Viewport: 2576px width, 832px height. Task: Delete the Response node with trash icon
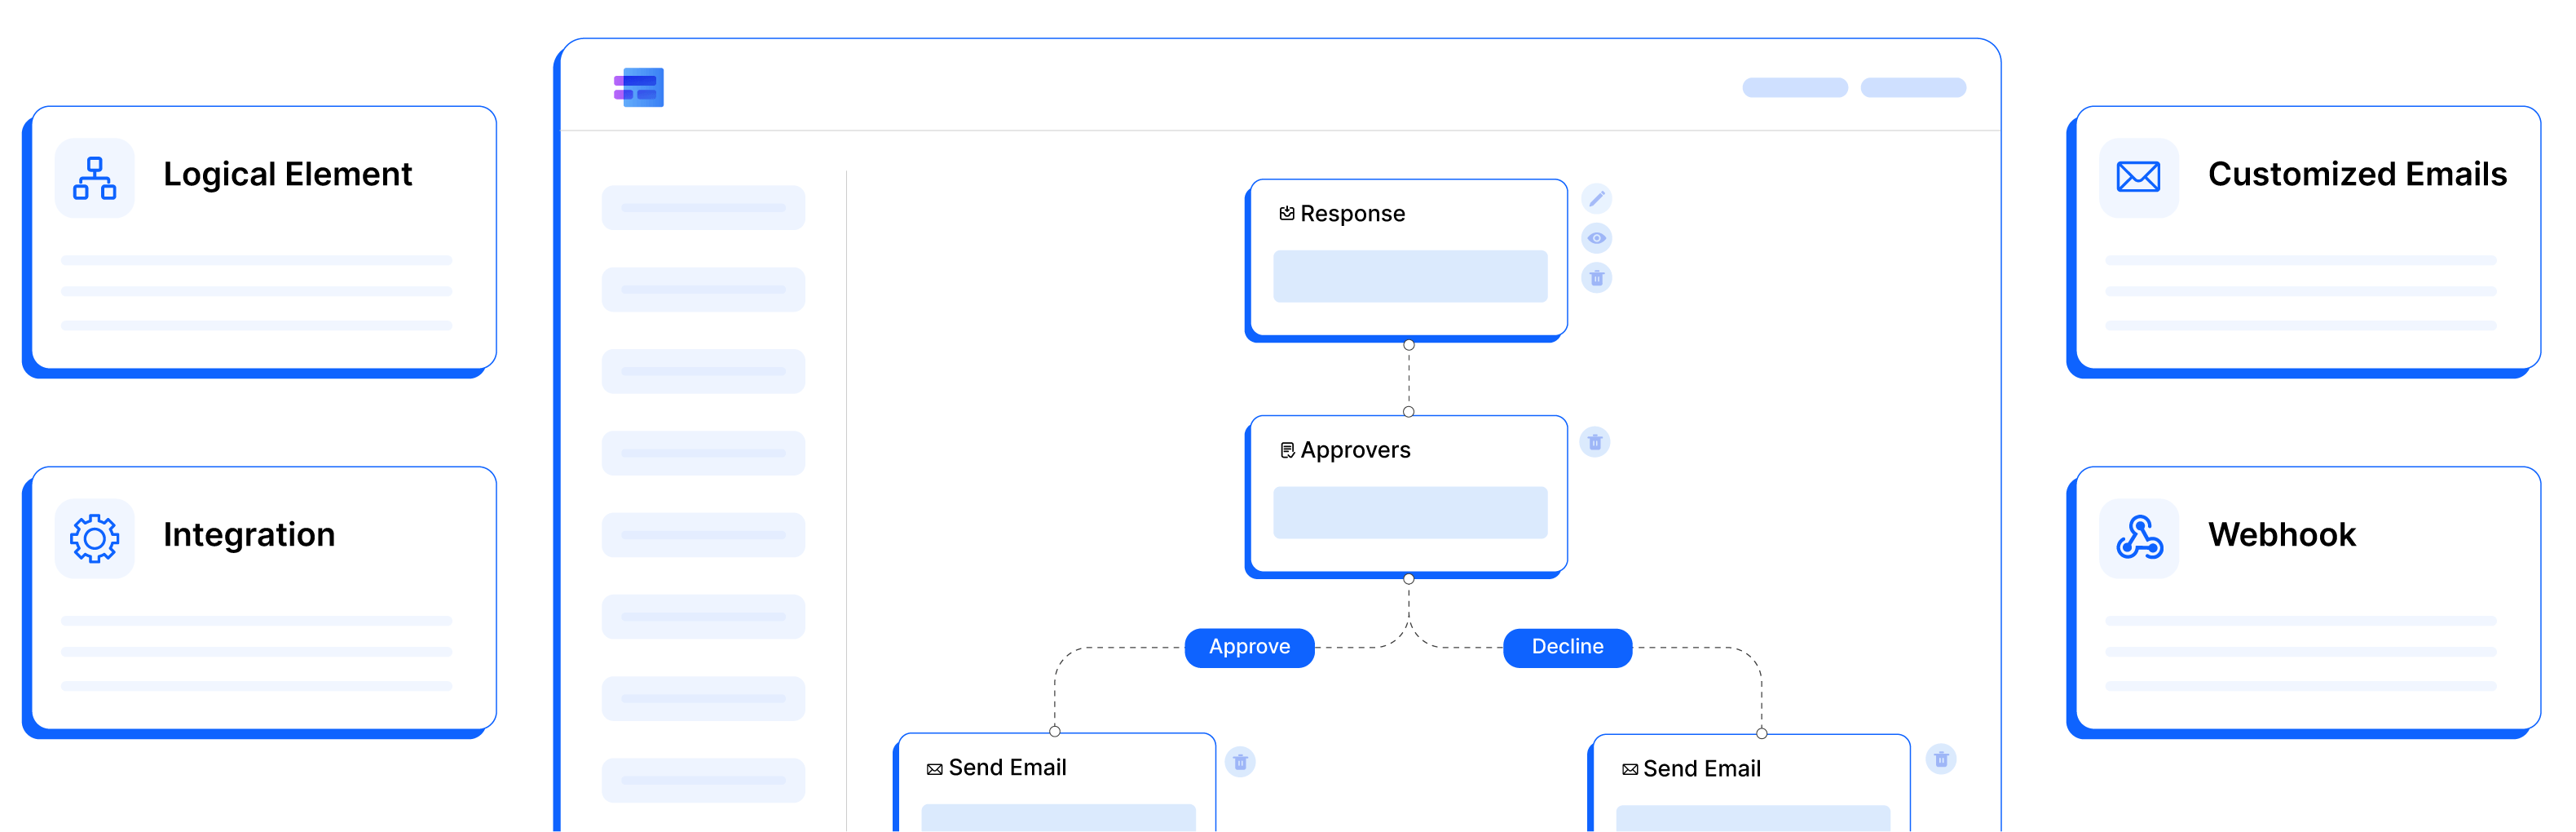click(x=1596, y=278)
